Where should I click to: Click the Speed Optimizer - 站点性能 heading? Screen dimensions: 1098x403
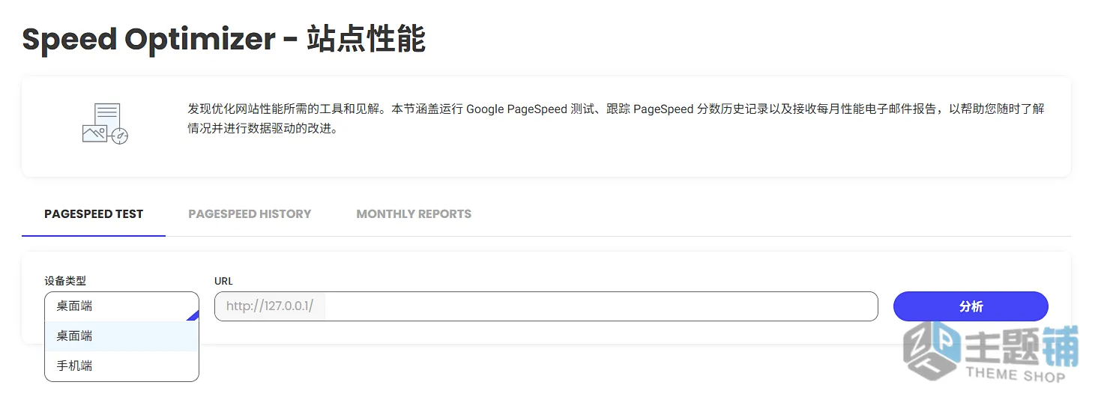point(224,39)
